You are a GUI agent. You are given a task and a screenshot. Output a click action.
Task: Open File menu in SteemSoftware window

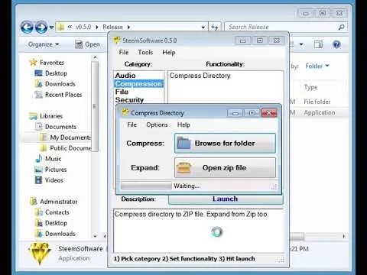point(124,52)
